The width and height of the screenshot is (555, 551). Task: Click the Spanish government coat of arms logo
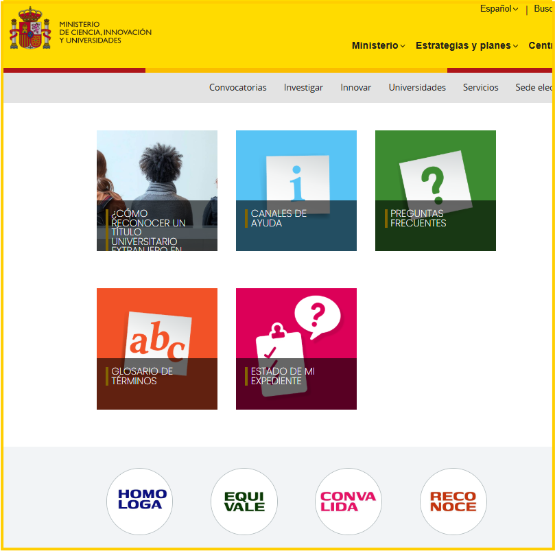[x=30, y=28]
